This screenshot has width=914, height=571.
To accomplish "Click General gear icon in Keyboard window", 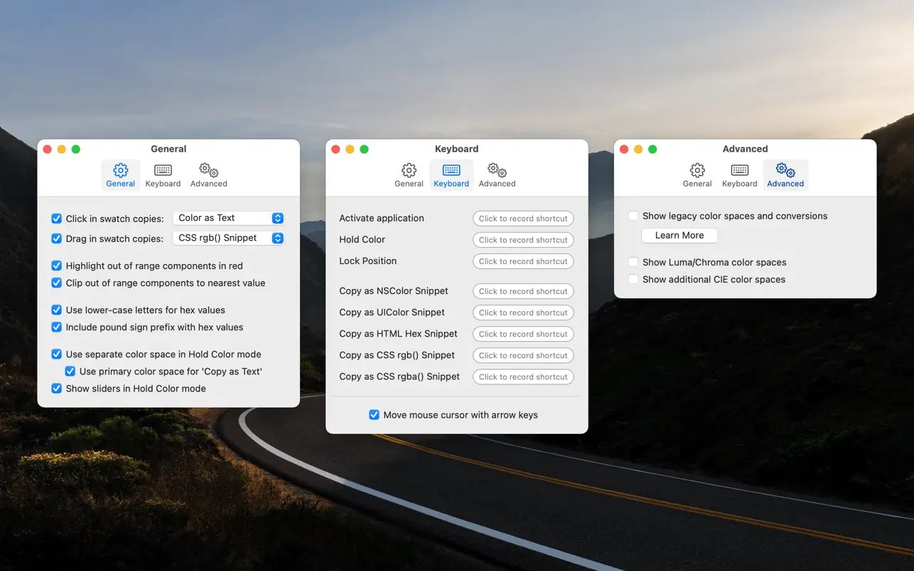I will point(409,170).
